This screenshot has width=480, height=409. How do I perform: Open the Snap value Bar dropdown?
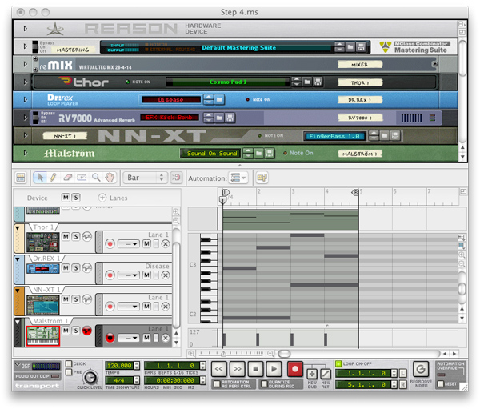(145, 178)
